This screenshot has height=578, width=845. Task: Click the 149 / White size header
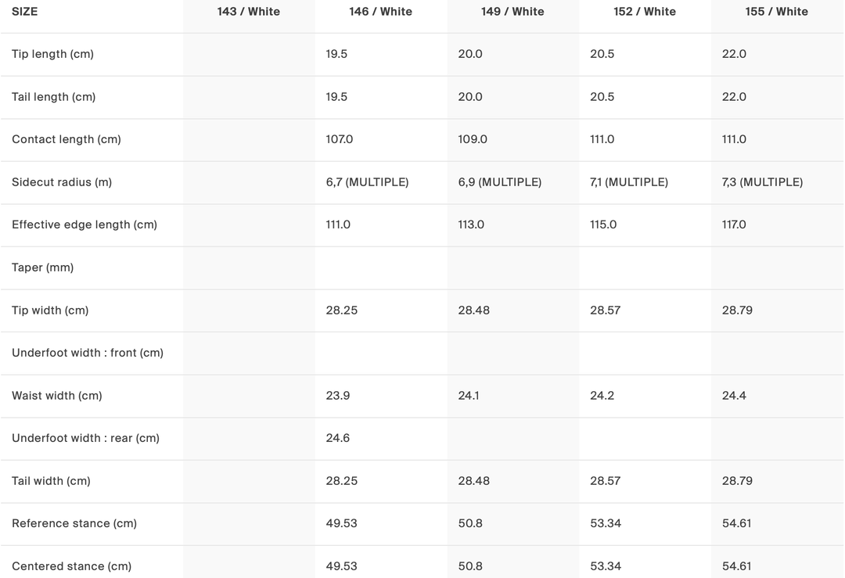coord(512,12)
